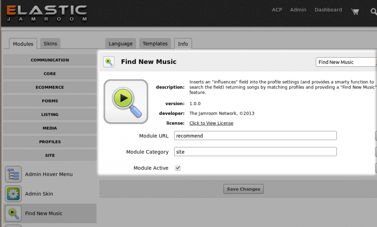
Task: Expand the Forms category
Action: 50,101
